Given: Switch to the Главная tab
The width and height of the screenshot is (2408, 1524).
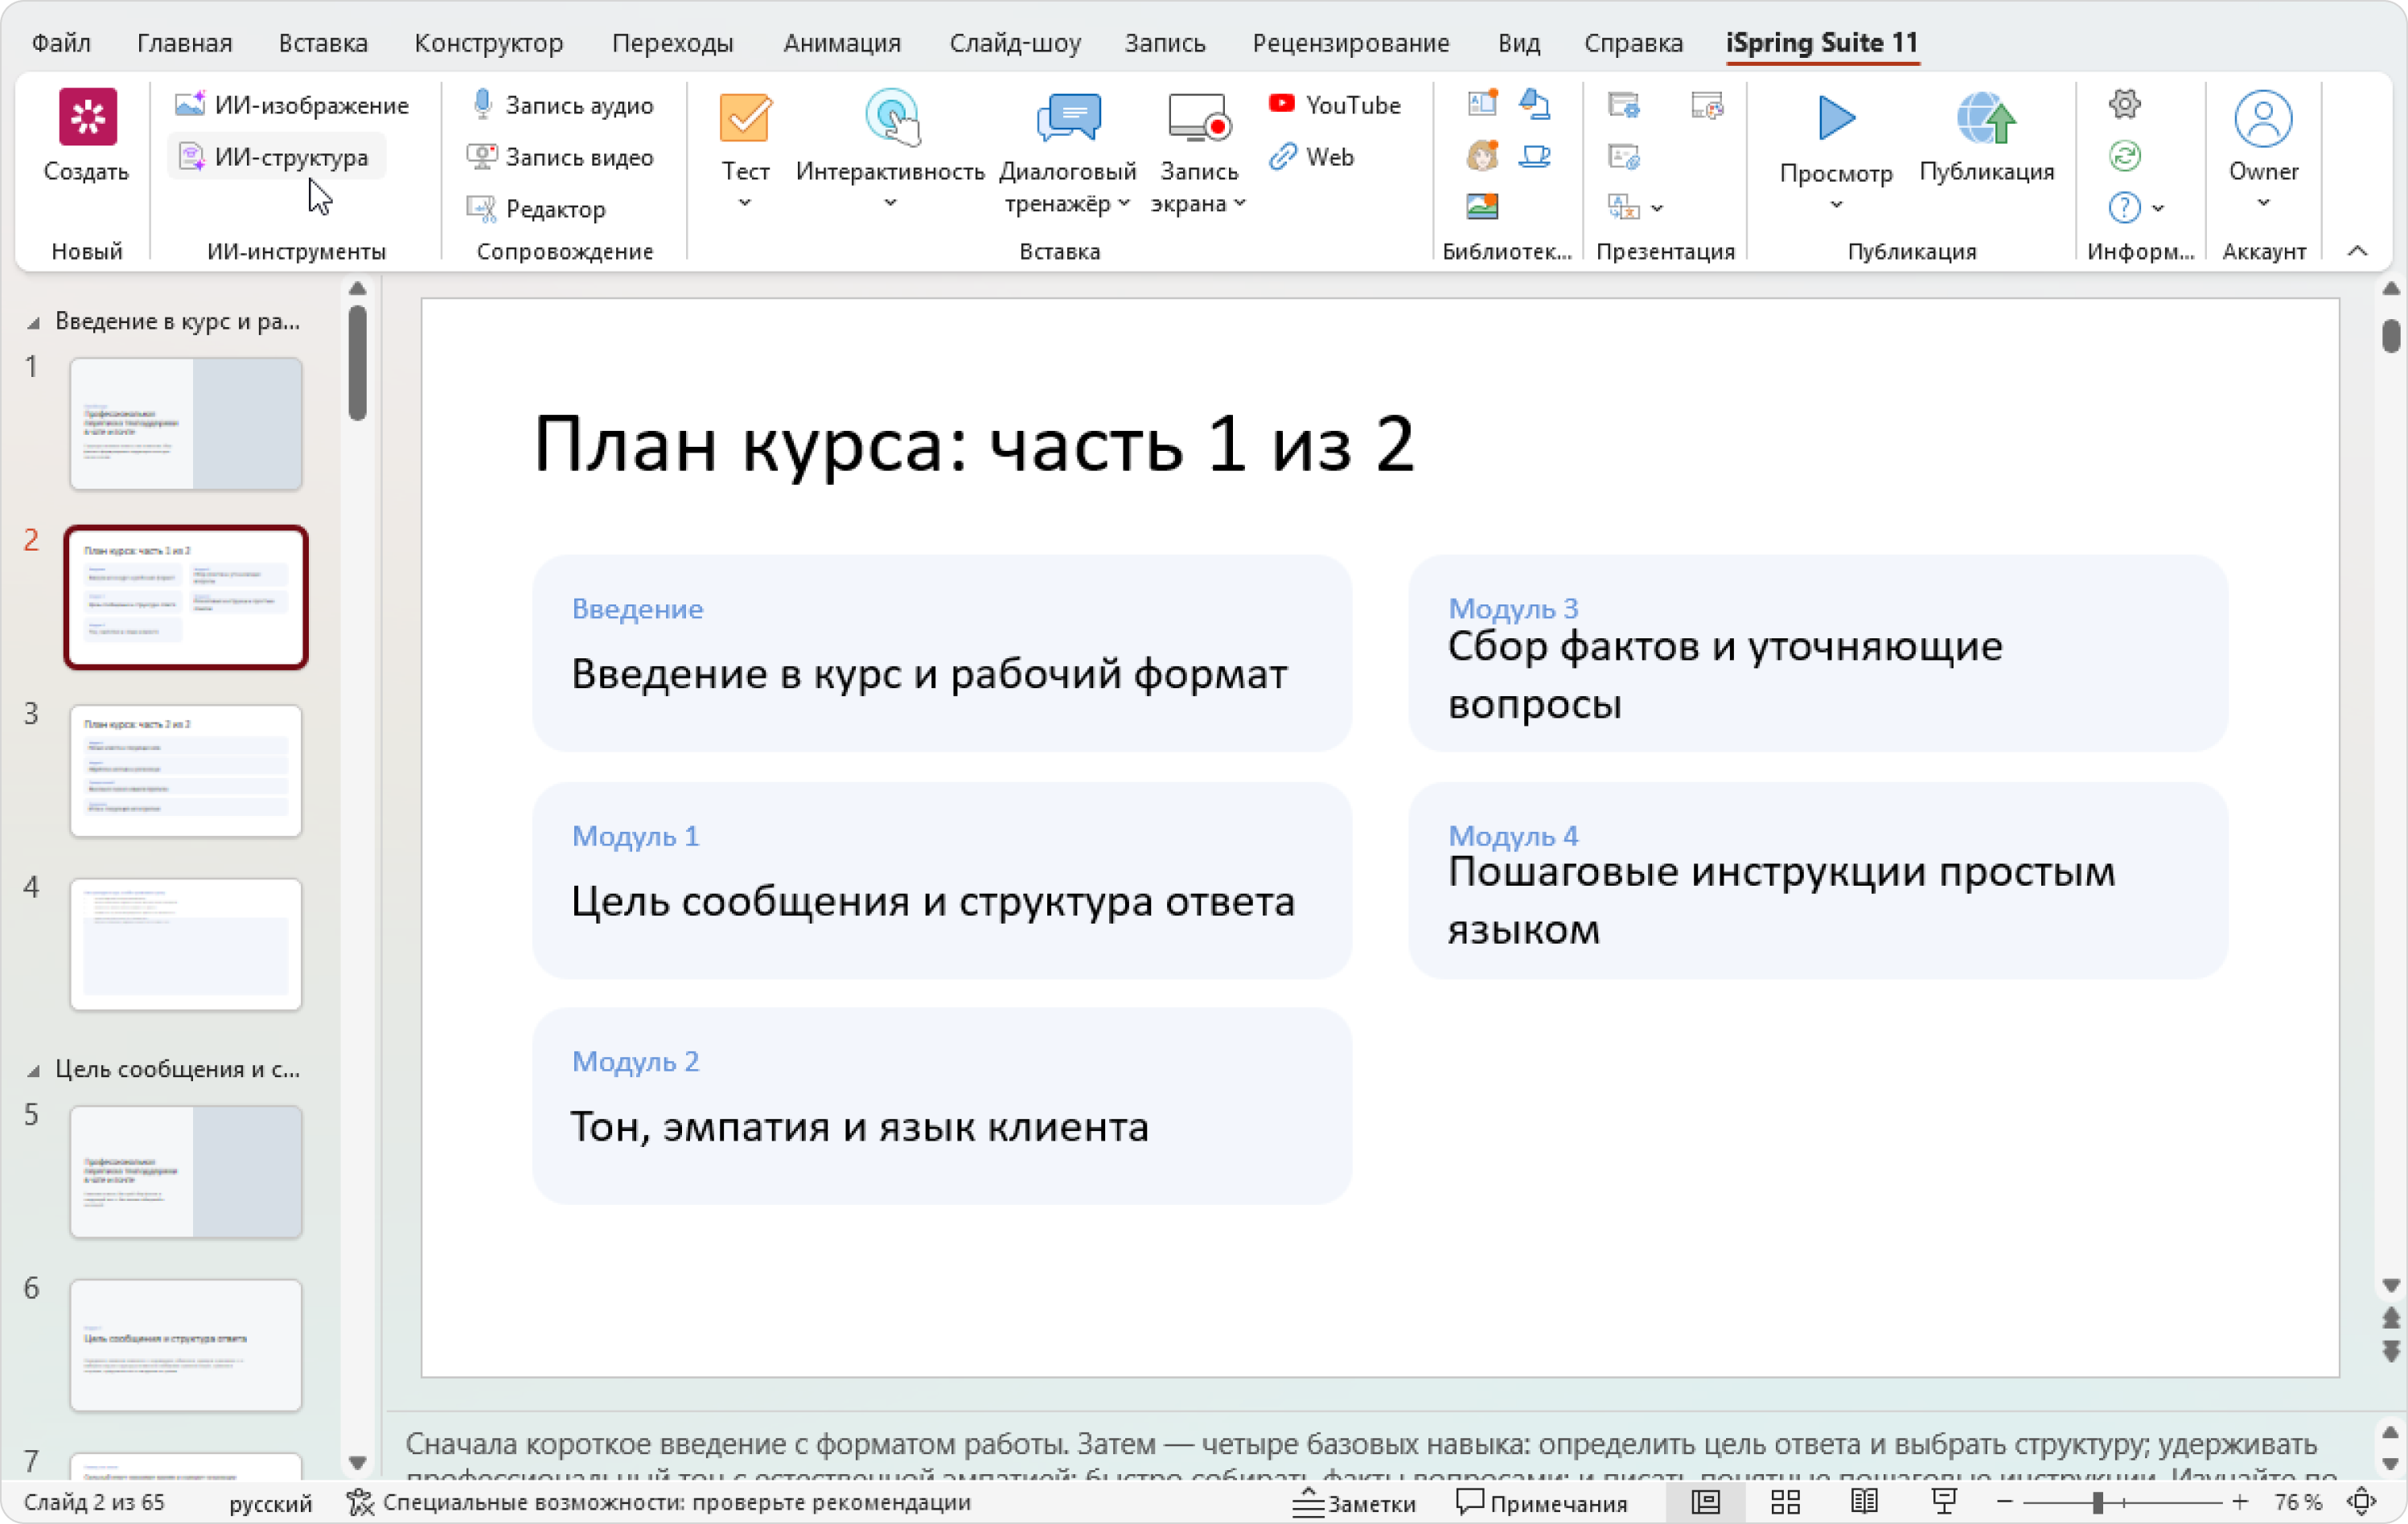Looking at the screenshot, I should [185, 43].
